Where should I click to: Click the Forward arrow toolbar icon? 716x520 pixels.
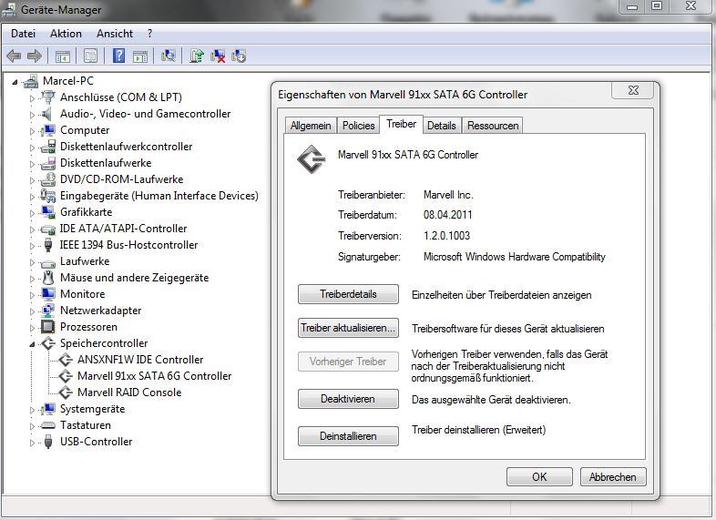35,56
